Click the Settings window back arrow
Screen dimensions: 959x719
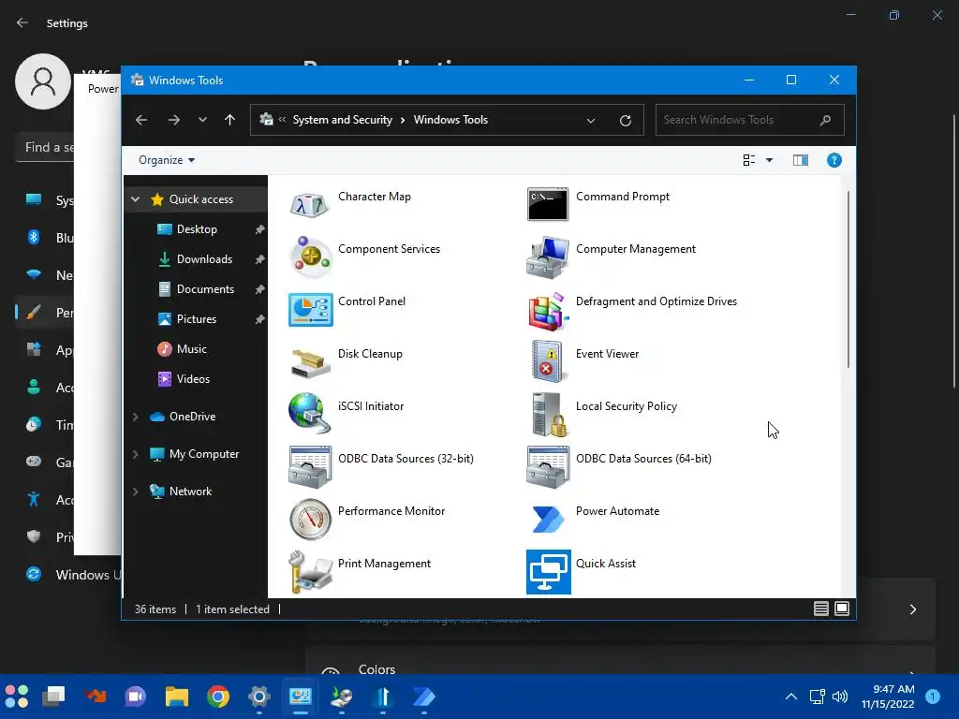[x=22, y=22]
